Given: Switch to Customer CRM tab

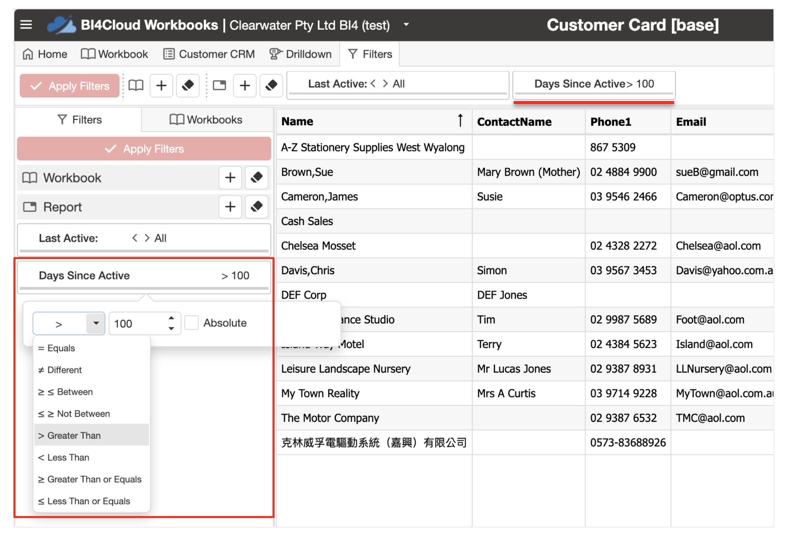Looking at the screenshot, I should (x=209, y=54).
